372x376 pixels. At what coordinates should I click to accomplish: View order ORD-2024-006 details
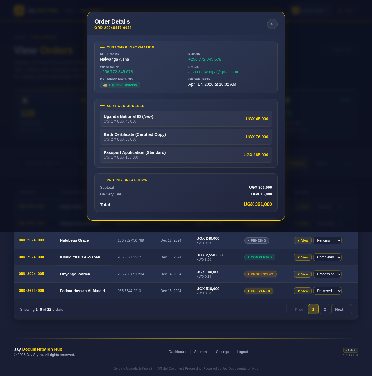pos(303,291)
